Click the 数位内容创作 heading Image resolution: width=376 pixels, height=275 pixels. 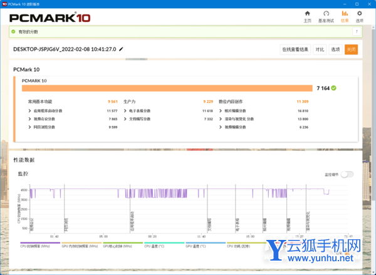(231, 101)
